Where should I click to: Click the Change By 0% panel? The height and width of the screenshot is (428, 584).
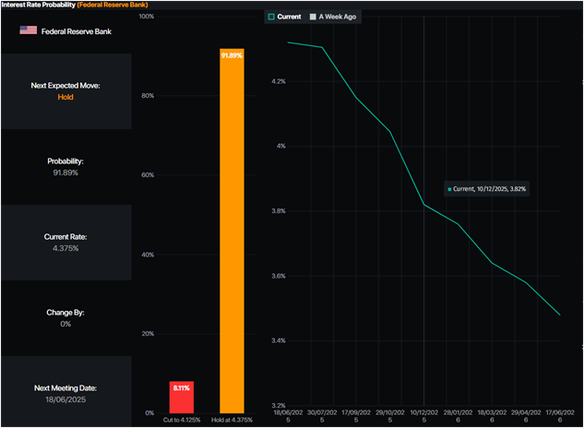66,317
